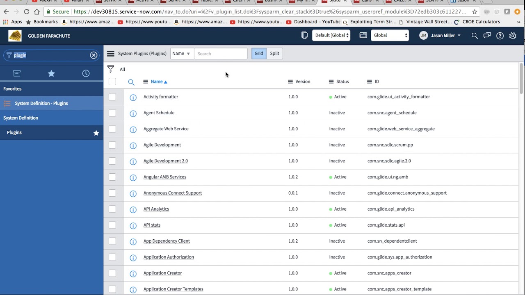
Task: Click the update set clipboard icon
Action: pos(304,35)
